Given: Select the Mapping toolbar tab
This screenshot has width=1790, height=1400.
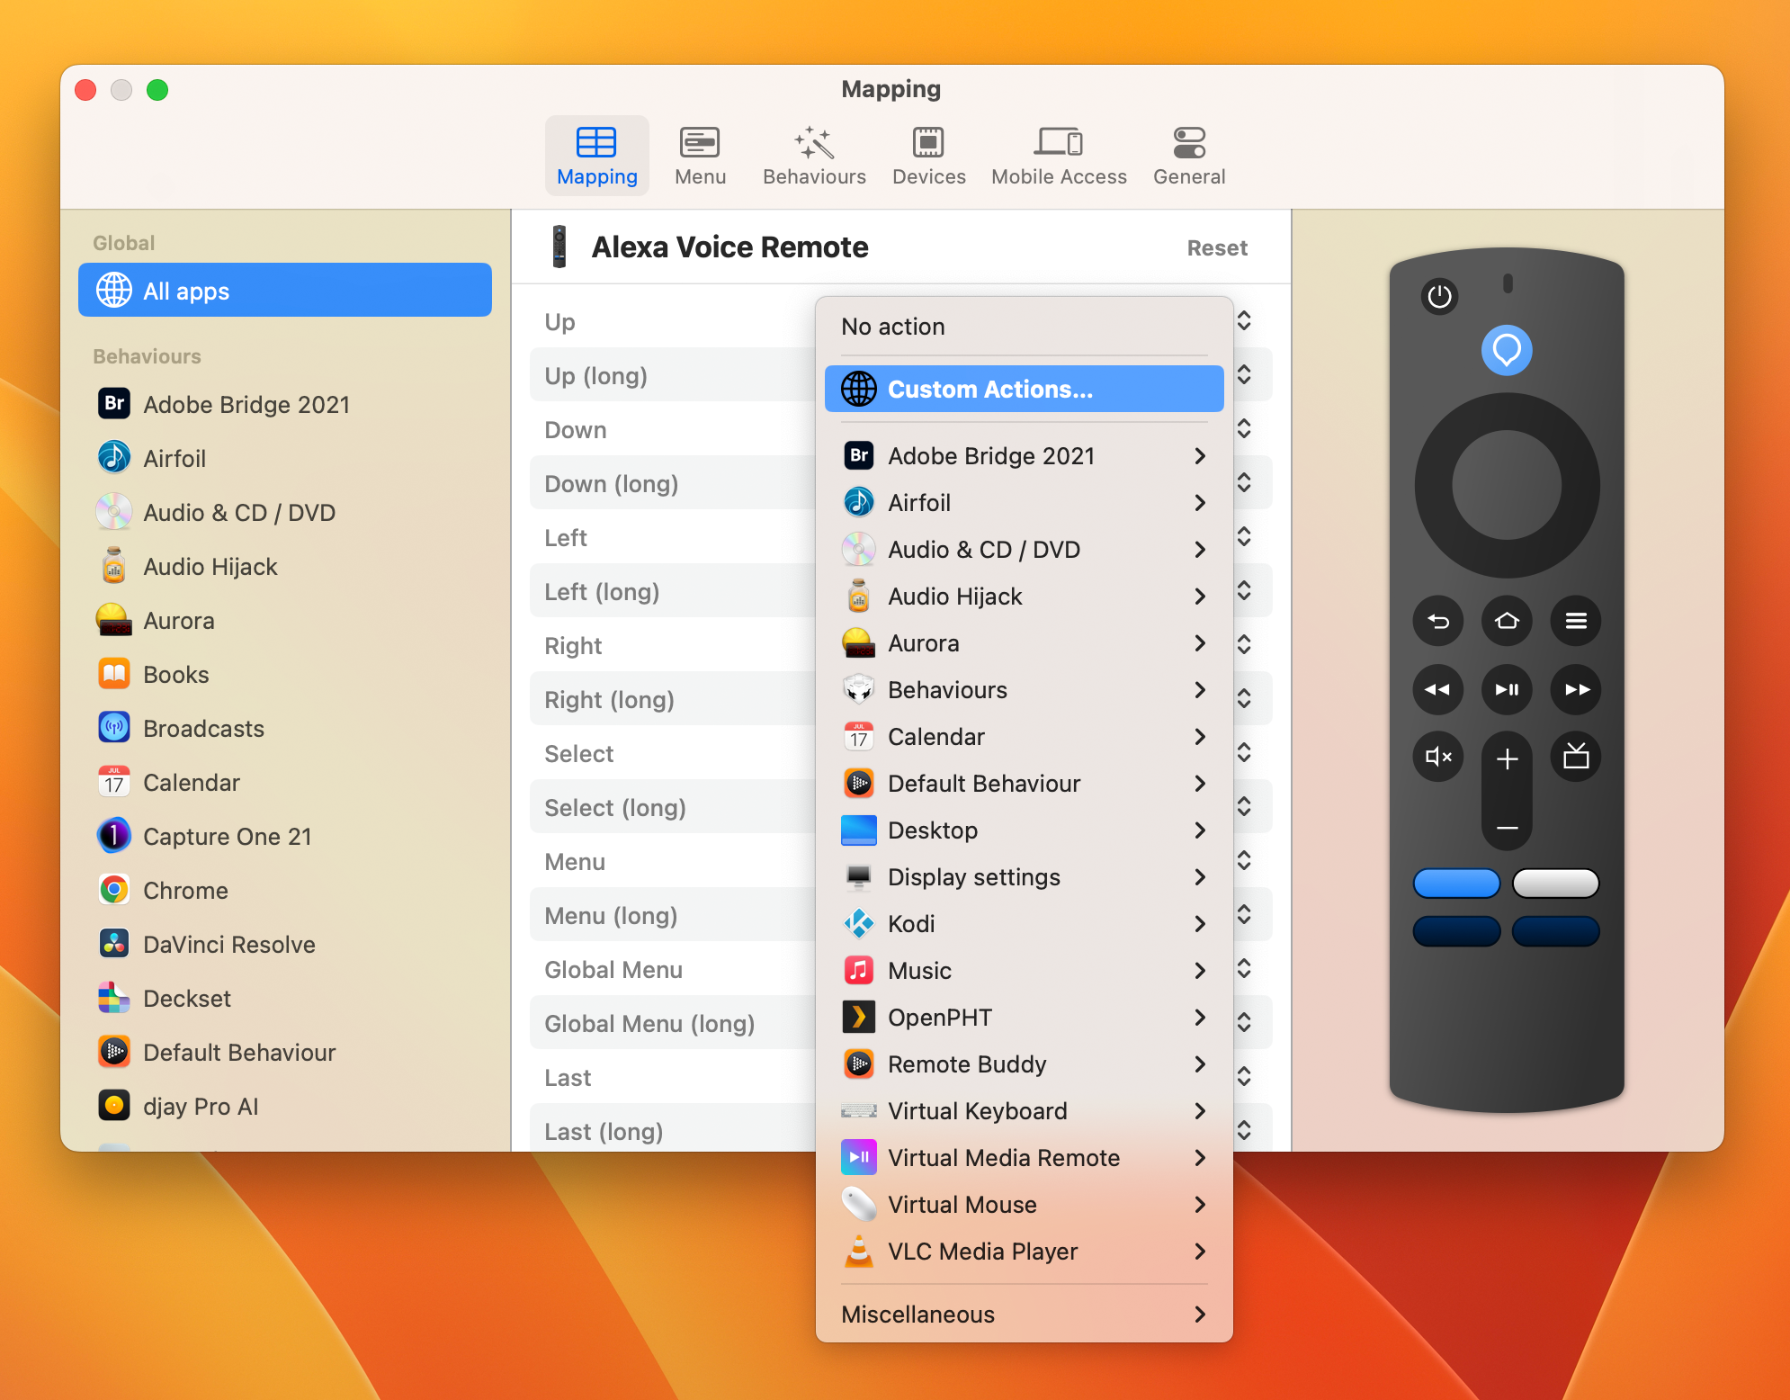Looking at the screenshot, I should pyautogui.click(x=596, y=156).
